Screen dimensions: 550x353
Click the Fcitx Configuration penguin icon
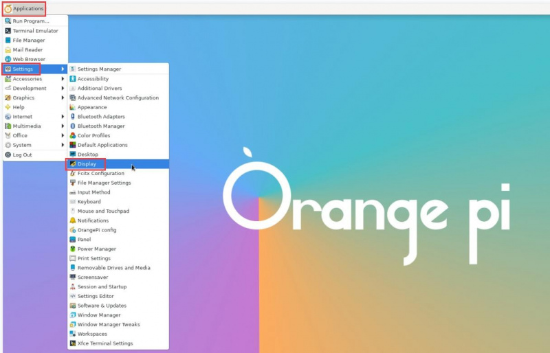click(73, 174)
